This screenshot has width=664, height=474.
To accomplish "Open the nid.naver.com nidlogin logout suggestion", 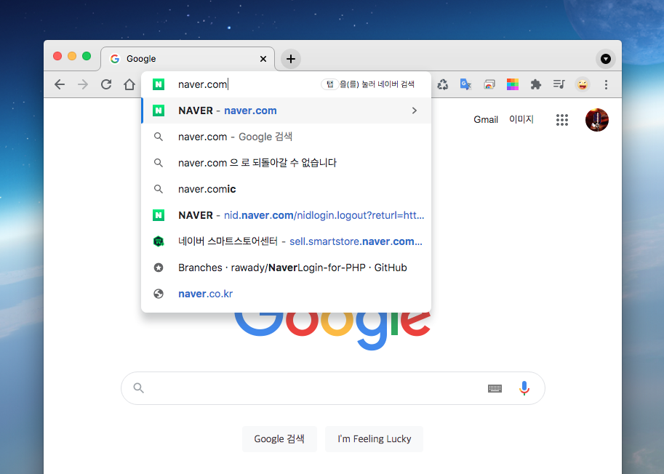I will [x=287, y=215].
